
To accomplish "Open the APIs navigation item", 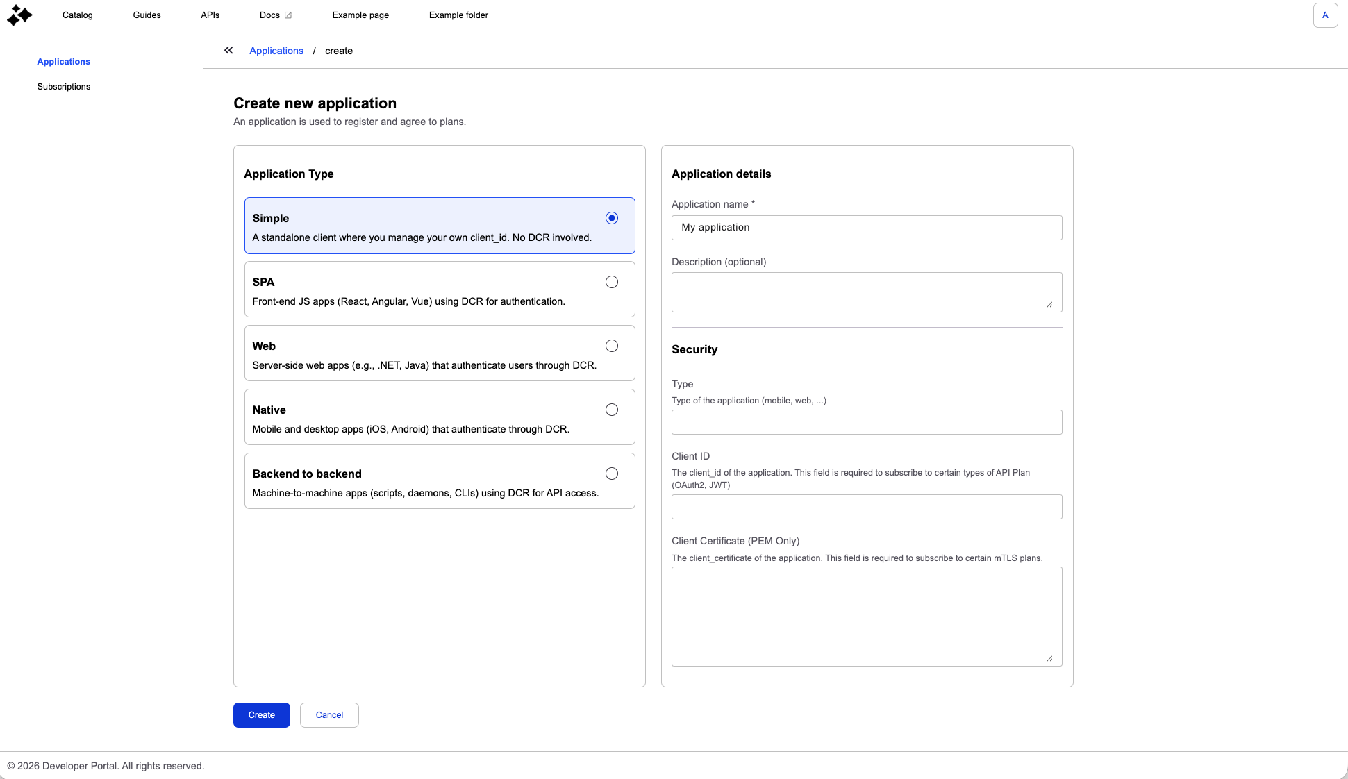I will click(x=210, y=15).
